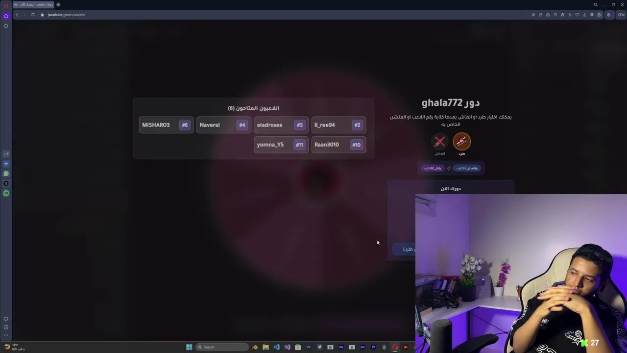Image resolution: width=627 pixels, height=353 pixels.
Task: Open Microsoft Store from the taskbar
Action: coord(298,347)
